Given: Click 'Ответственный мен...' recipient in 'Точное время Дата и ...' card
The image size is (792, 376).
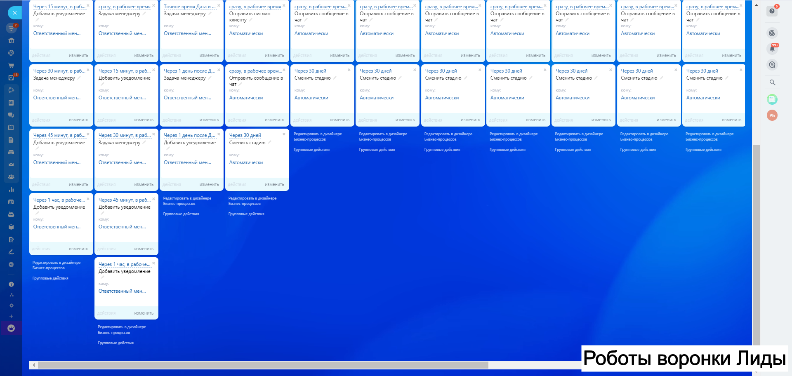Looking at the screenshot, I should pyautogui.click(x=187, y=33).
